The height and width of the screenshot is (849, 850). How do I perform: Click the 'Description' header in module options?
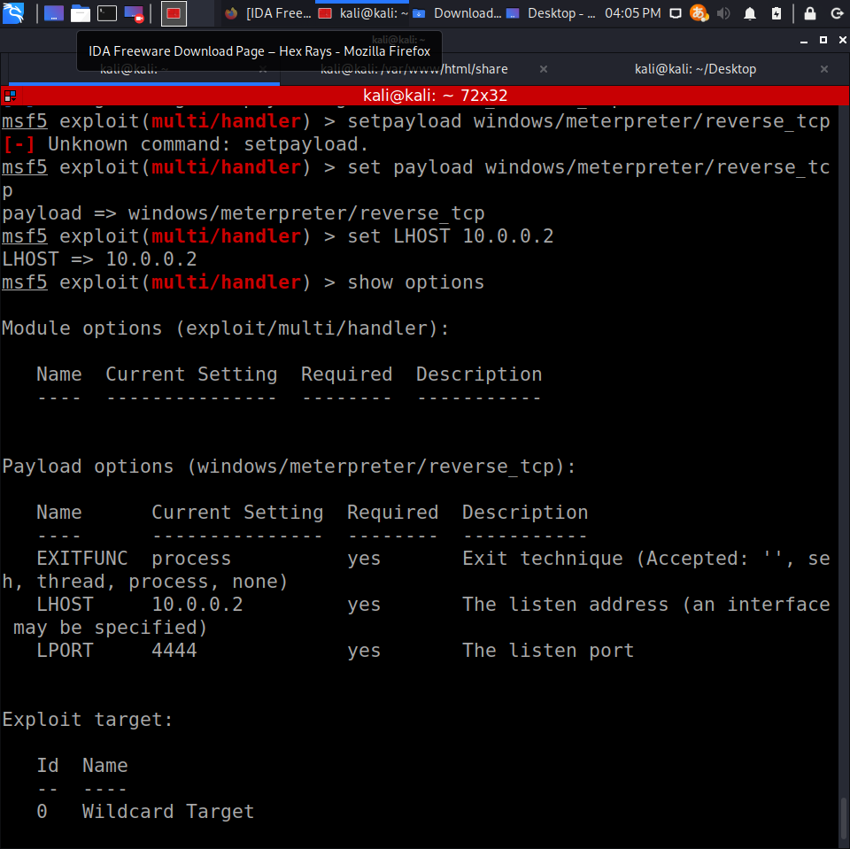[479, 374]
